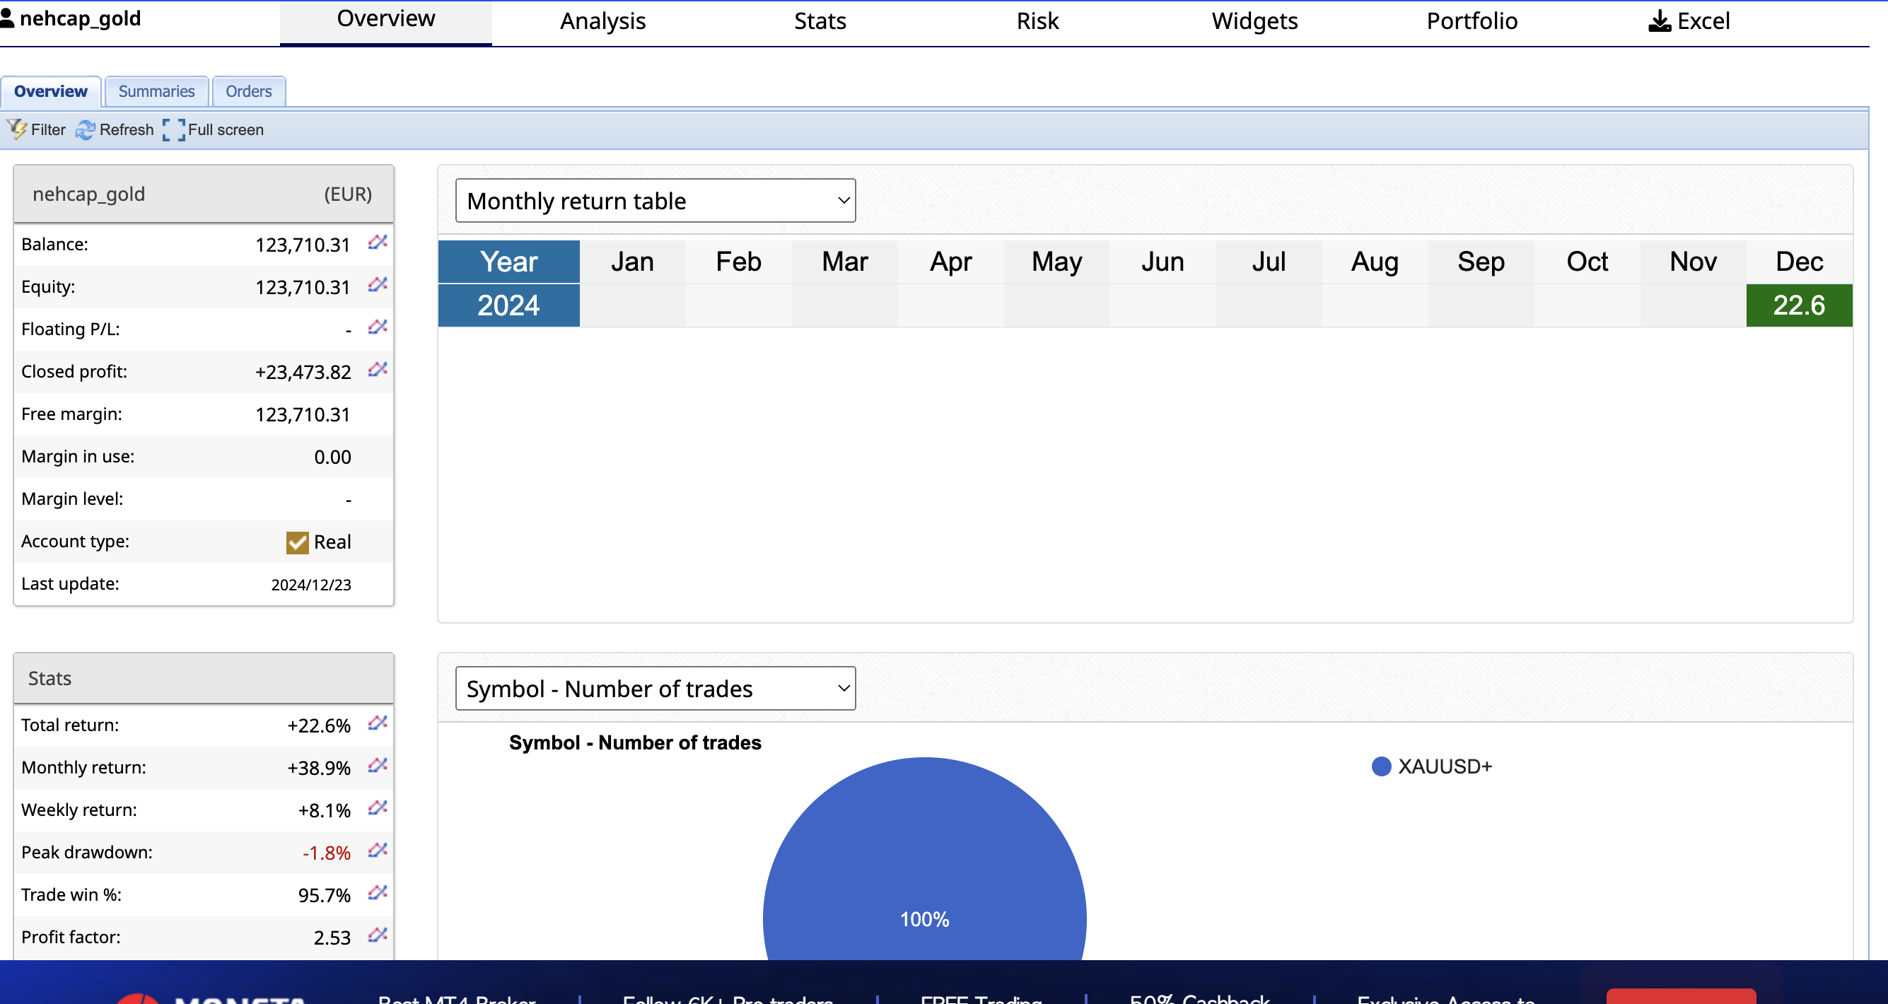Click chart icon beside Floating P/L

click(x=378, y=327)
